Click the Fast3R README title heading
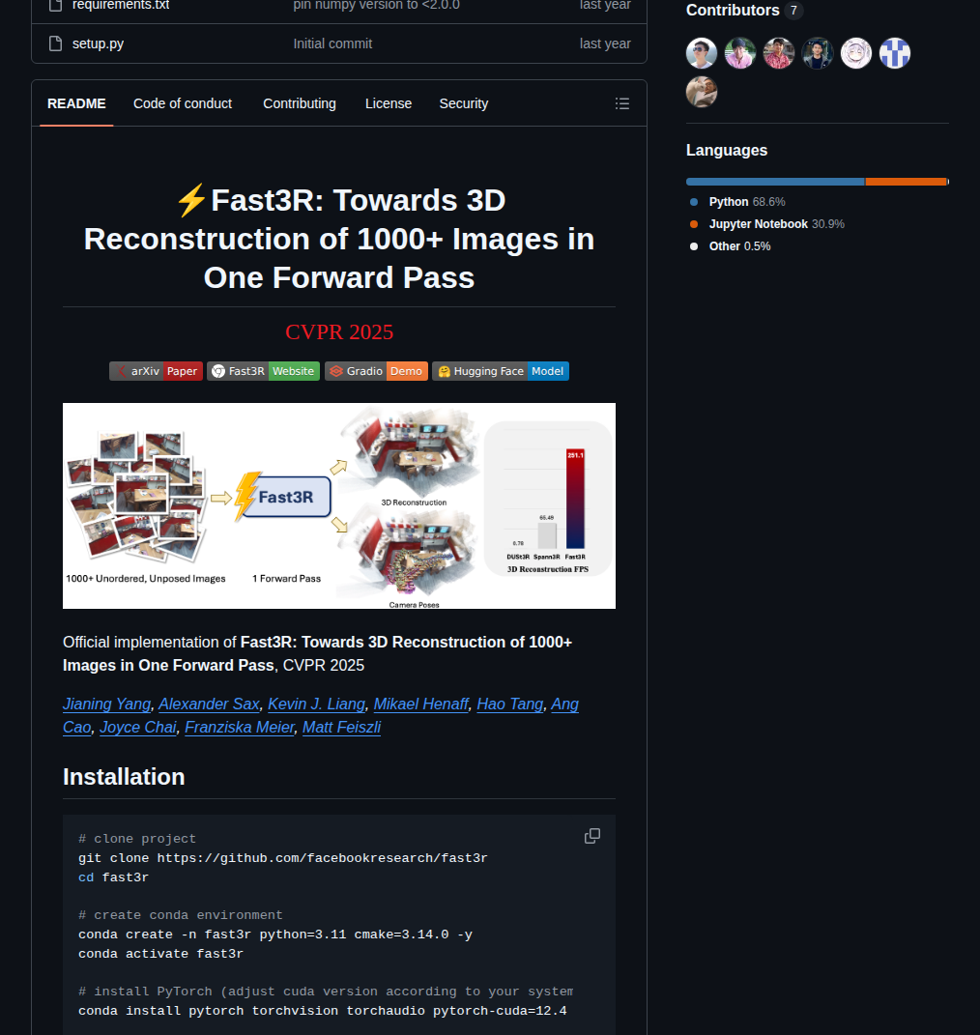The width and height of the screenshot is (980, 1035). click(x=339, y=239)
